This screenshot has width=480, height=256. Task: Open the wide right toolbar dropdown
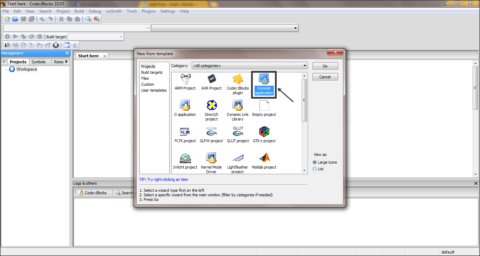click(x=225, y=28)
